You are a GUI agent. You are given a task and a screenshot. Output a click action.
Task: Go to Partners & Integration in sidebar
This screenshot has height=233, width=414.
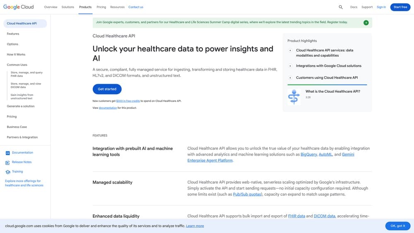(x=22, y=137)
